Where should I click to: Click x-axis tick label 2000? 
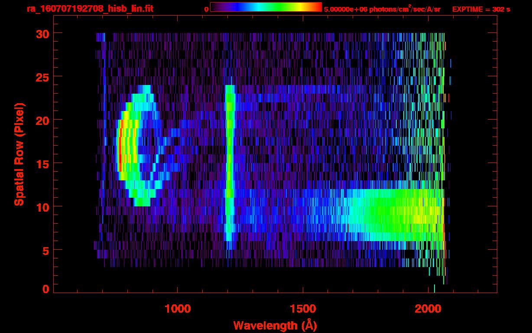(428, 309)
